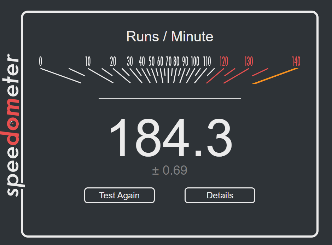Click the orange gauge needle
This screenshot has width=332, height=245.
276,76
